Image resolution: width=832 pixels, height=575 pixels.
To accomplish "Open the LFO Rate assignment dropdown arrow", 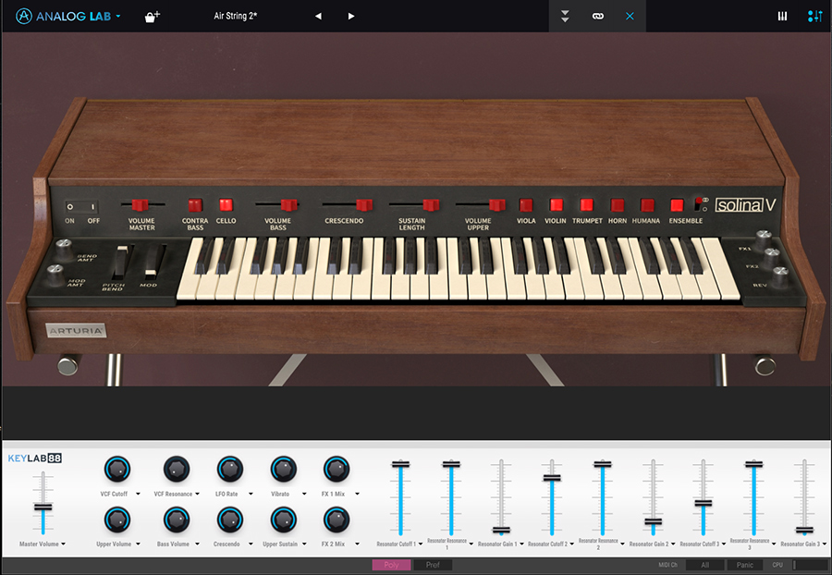I will point(251,494).
